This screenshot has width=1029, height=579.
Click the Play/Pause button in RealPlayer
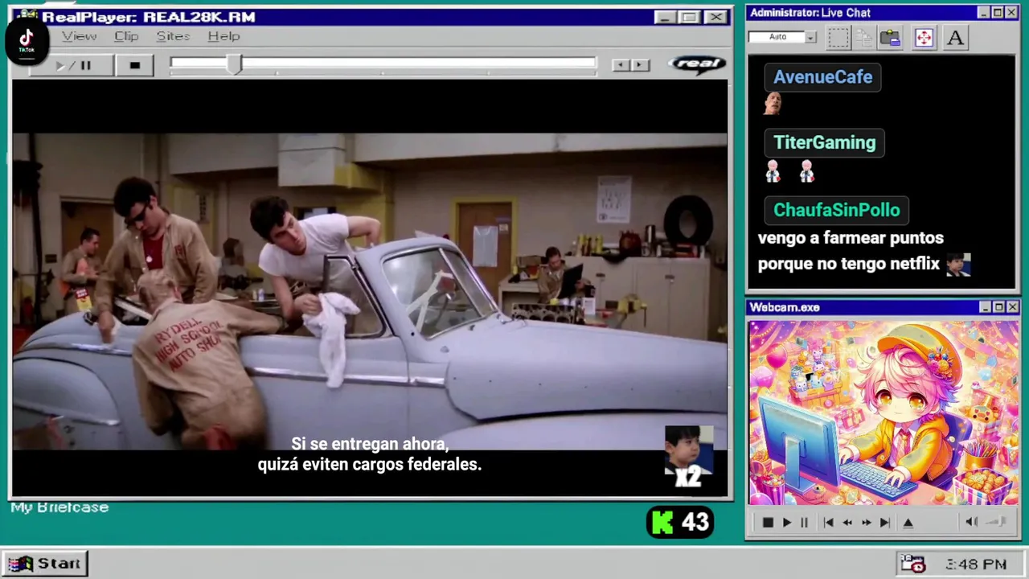pos(72,65)
